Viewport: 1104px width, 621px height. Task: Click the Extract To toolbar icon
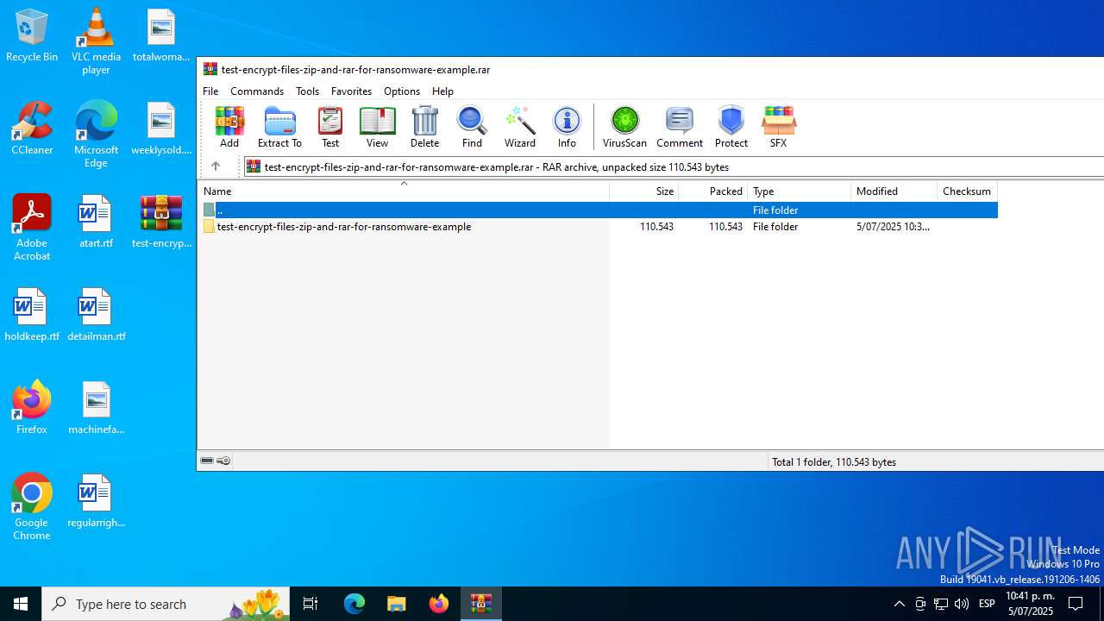tap(279, 127)
